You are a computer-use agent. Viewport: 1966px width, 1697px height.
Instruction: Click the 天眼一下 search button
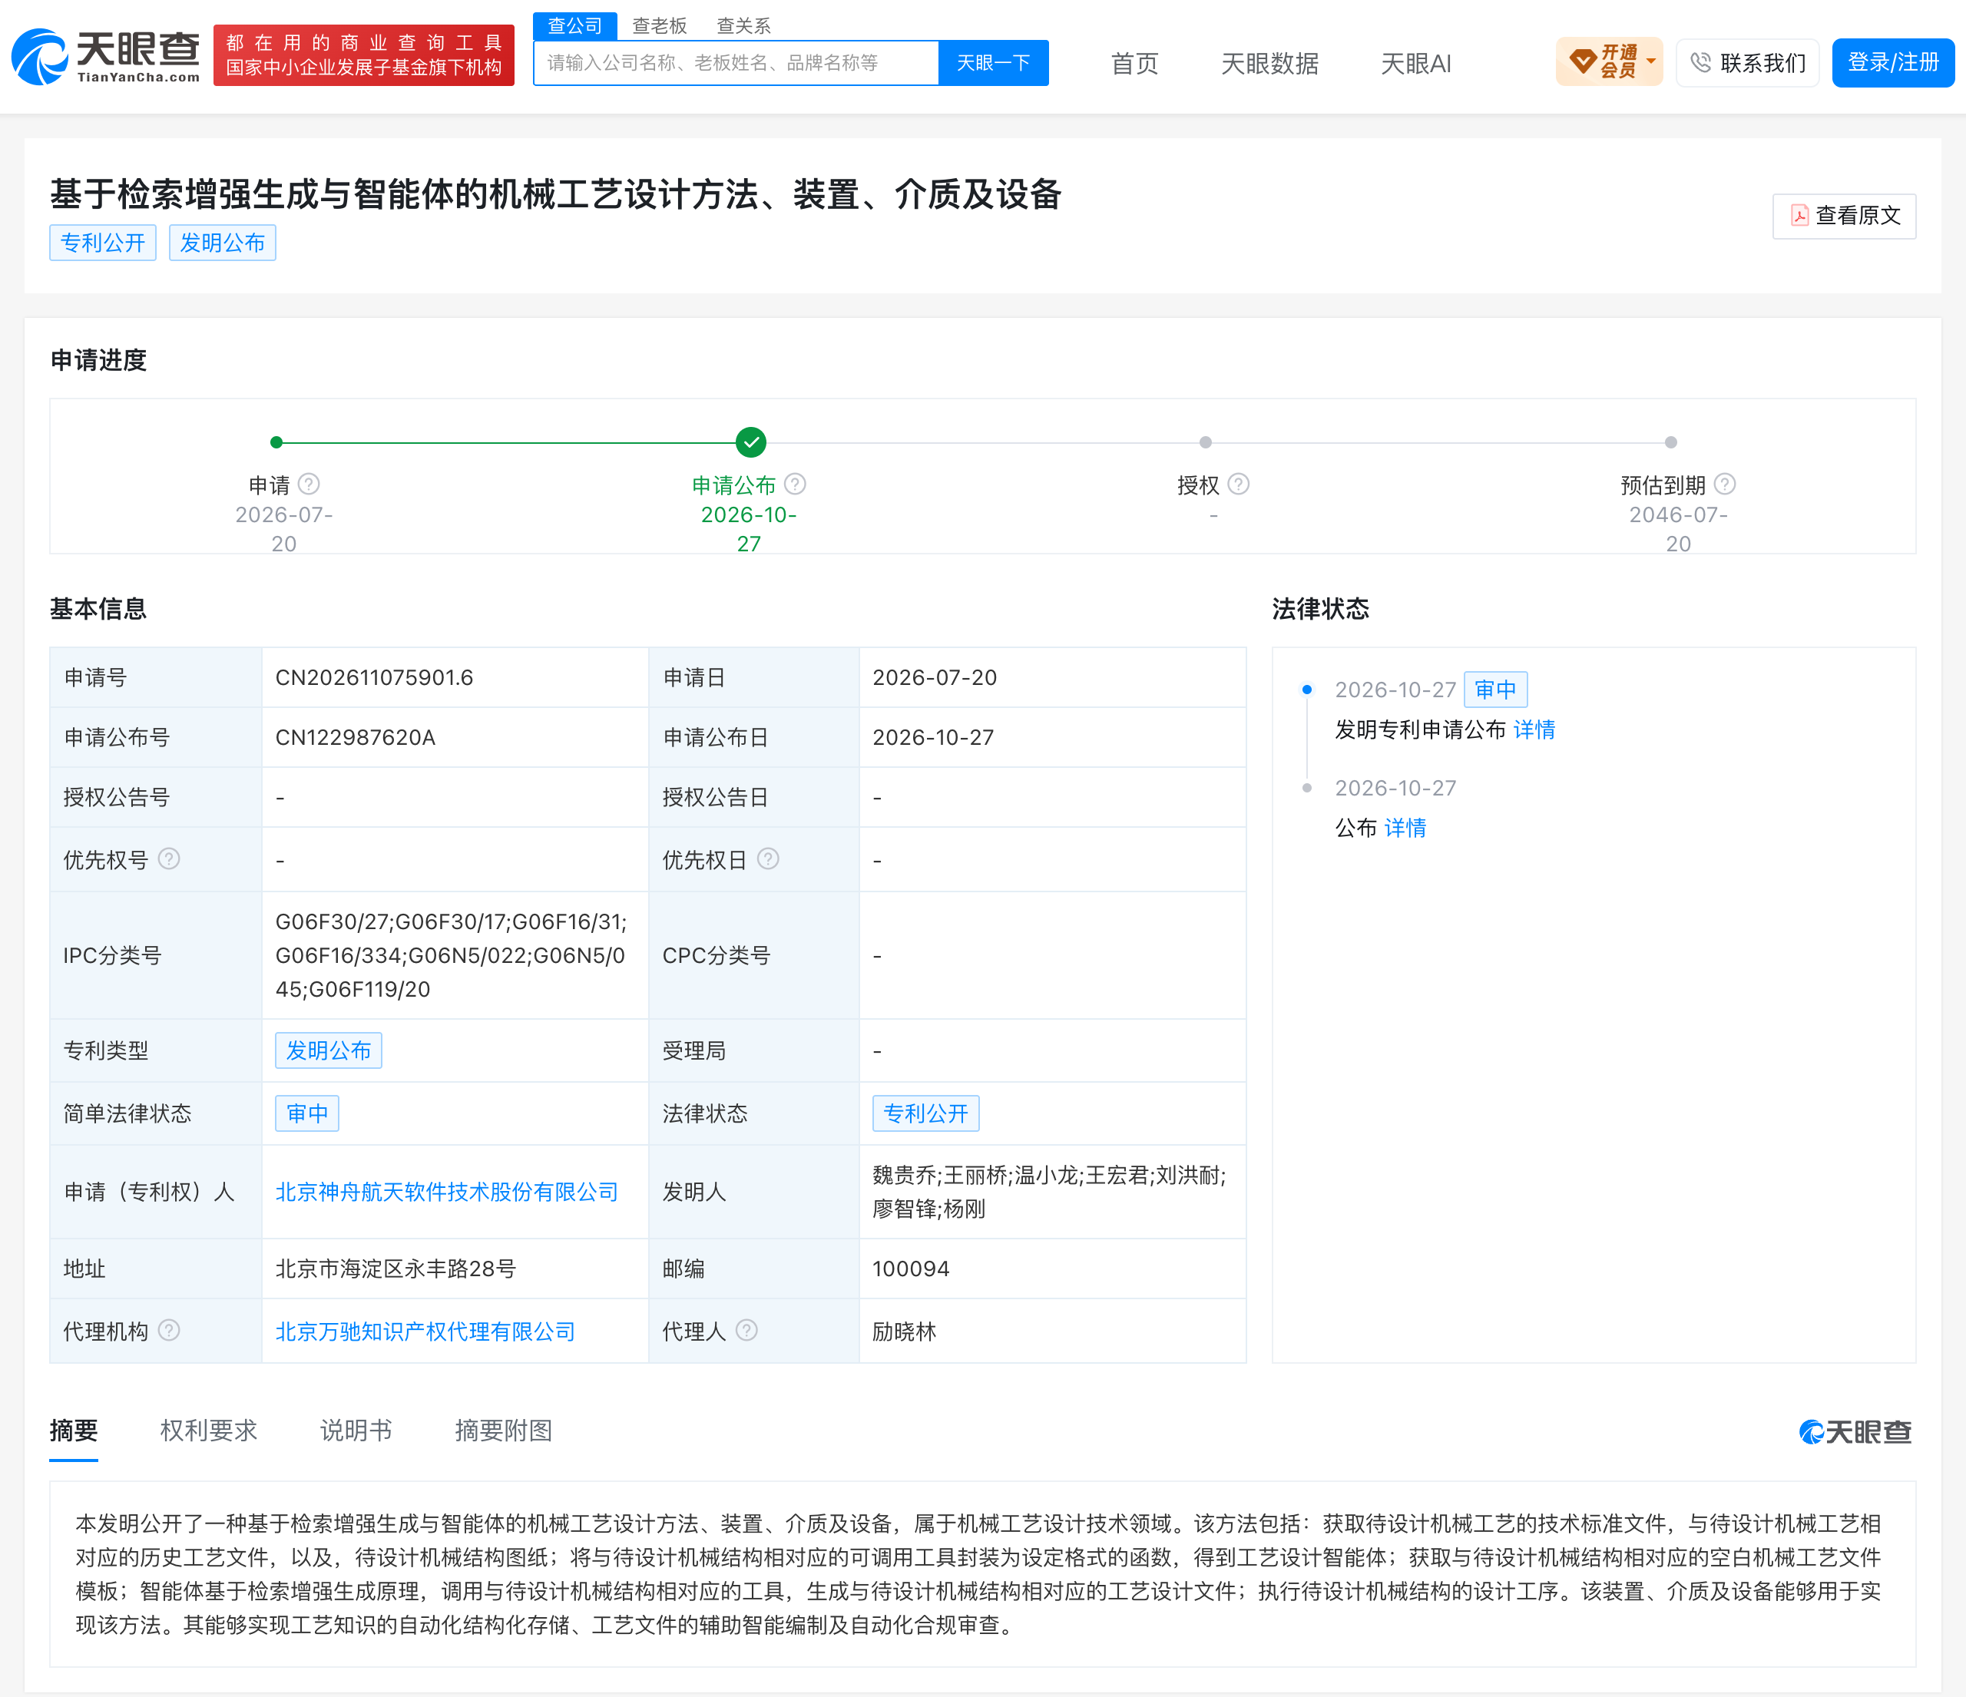pyautogui.click(x=994, y=63)
